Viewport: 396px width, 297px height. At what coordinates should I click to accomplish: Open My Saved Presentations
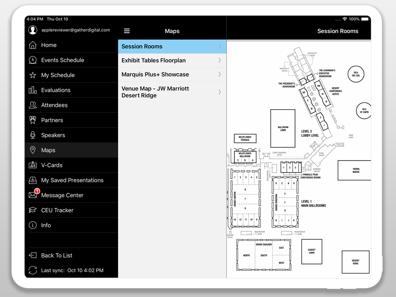pos(71,180)
